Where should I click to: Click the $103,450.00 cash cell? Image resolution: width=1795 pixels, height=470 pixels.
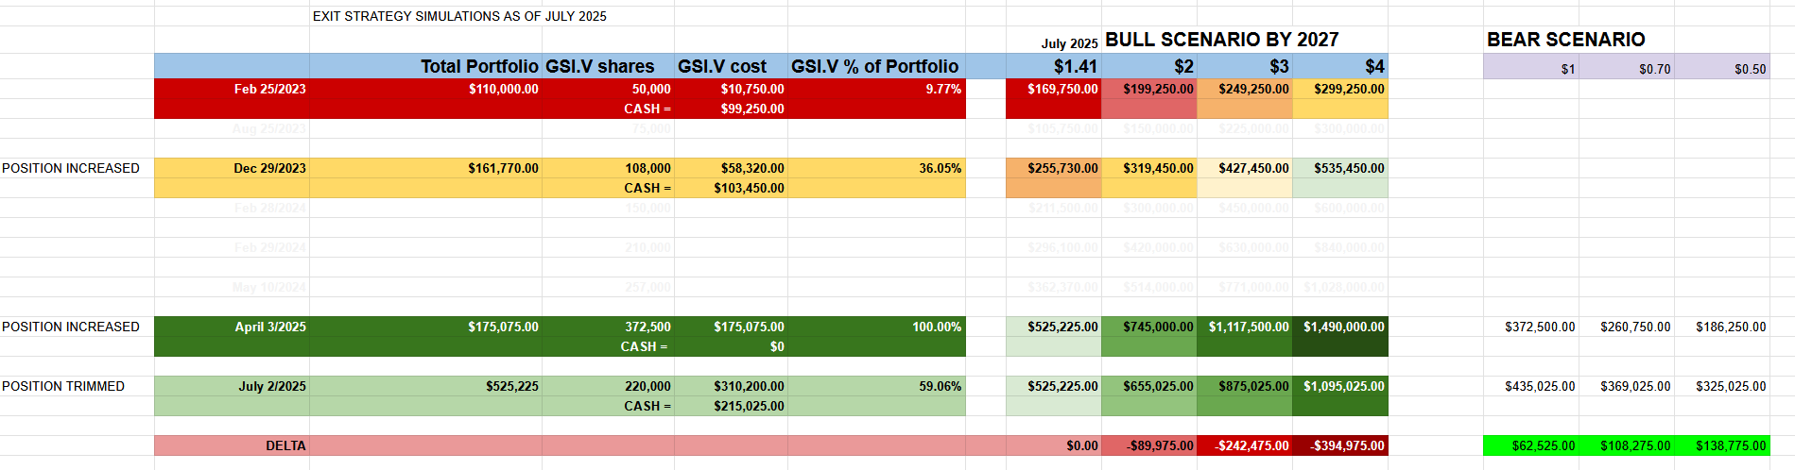pyautogui.click(x=731, y=188)
